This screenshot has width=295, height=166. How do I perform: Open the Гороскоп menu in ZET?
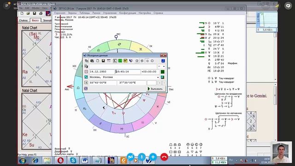click(59, 13)
